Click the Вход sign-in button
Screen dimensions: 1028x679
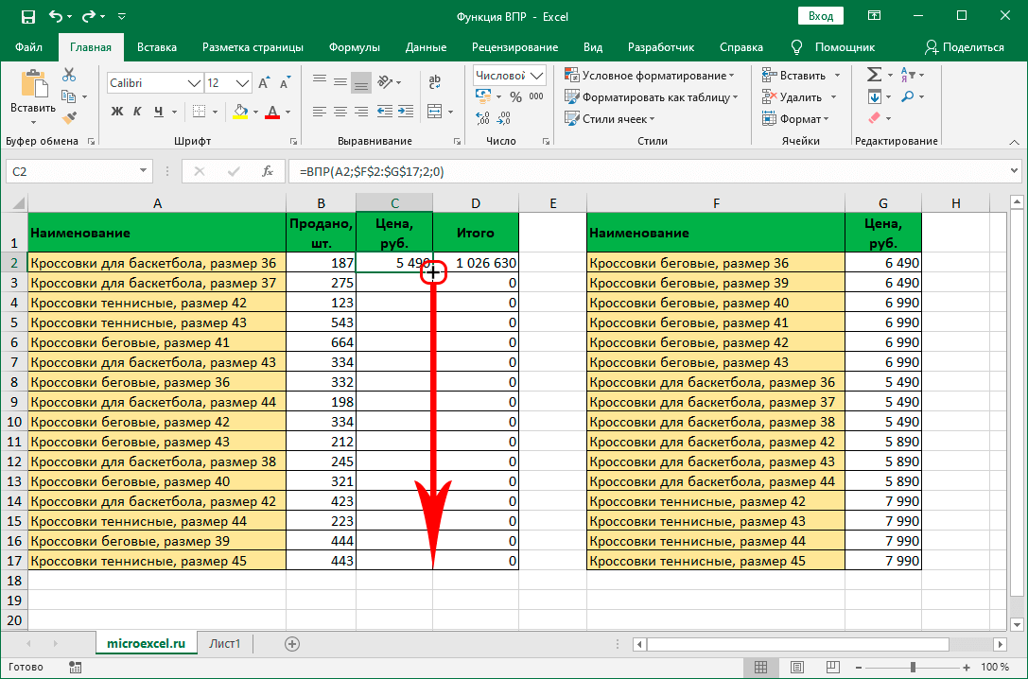tap(821, 16)
